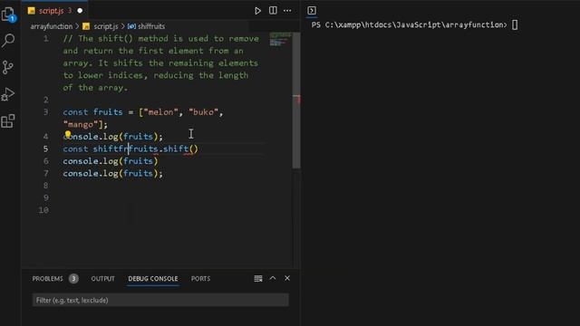Click line number 1 in the gutter
580x326 pixels.
point(46,39)
